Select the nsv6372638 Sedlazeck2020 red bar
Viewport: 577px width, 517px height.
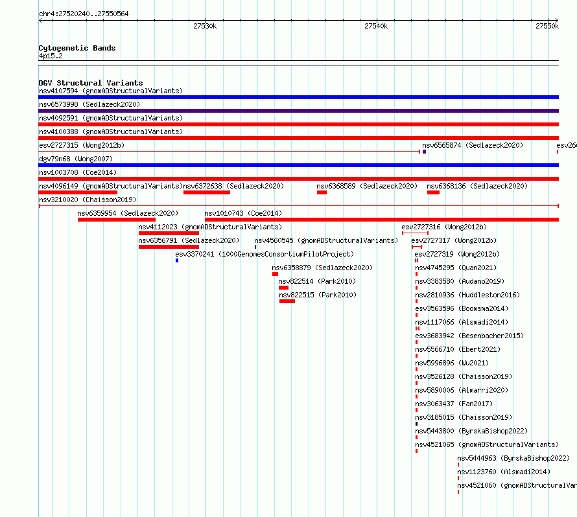[207, 192]
